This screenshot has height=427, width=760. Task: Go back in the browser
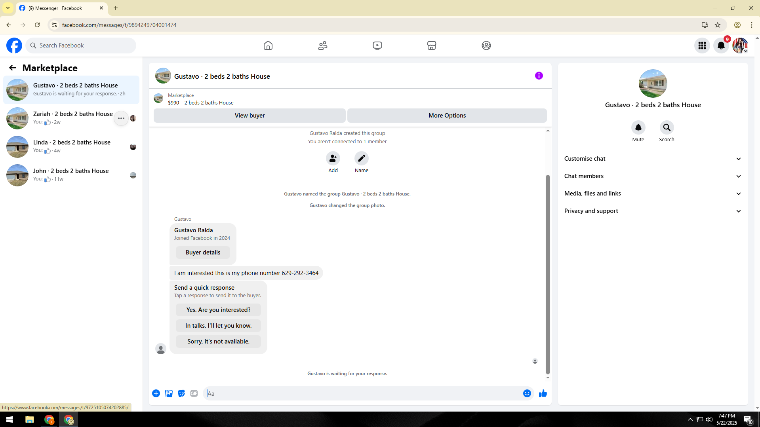coord(9,25)
